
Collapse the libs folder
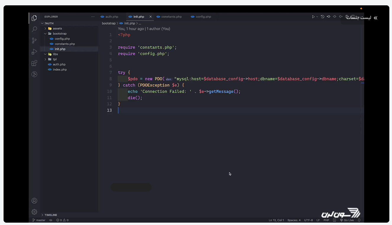[46, 54]
